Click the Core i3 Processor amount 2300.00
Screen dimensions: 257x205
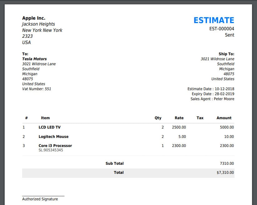[227, 146]
